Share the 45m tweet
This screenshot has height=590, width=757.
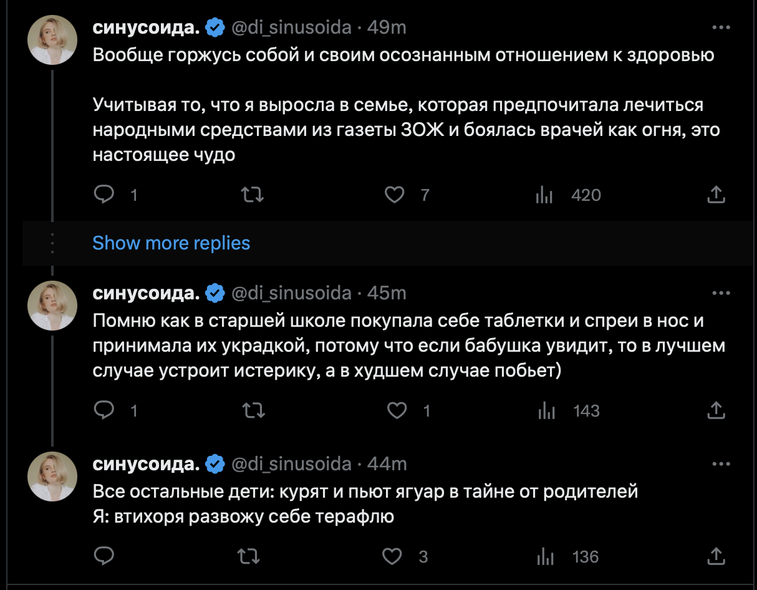click(716, 410)
